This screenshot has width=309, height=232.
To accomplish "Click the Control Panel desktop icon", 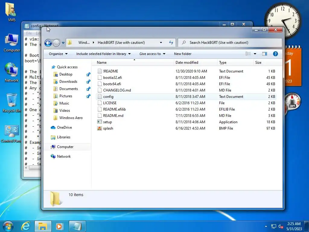I will [x=11, y=134].
